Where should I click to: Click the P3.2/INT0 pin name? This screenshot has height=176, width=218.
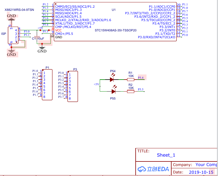pos(167,30)
